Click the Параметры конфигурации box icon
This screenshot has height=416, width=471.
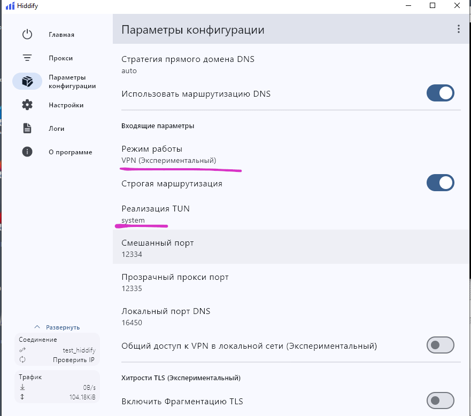[27, 81]
